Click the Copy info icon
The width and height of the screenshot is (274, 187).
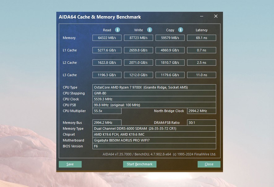pyautogui.click(x=181, y=30)
